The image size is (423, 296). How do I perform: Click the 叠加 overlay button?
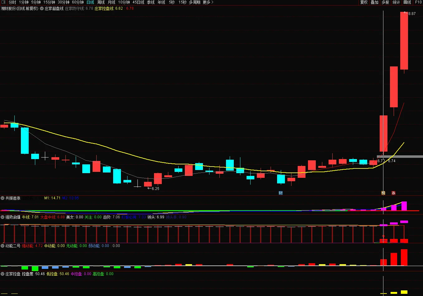pyautogui.click(x=374, y=2)
